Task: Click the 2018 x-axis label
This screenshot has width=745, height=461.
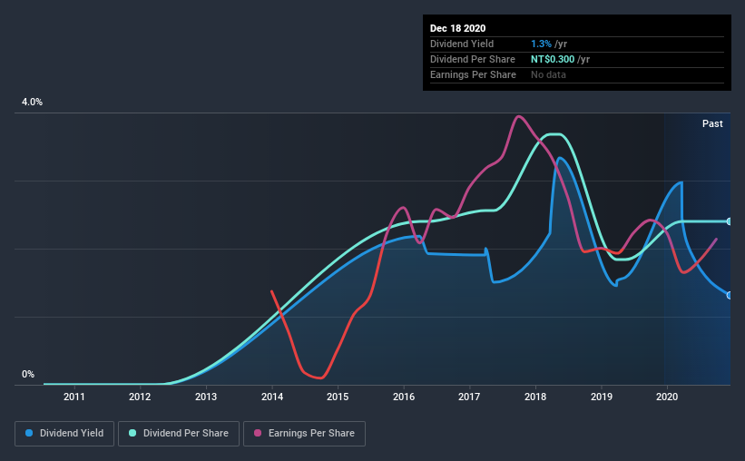Action: 535,397
